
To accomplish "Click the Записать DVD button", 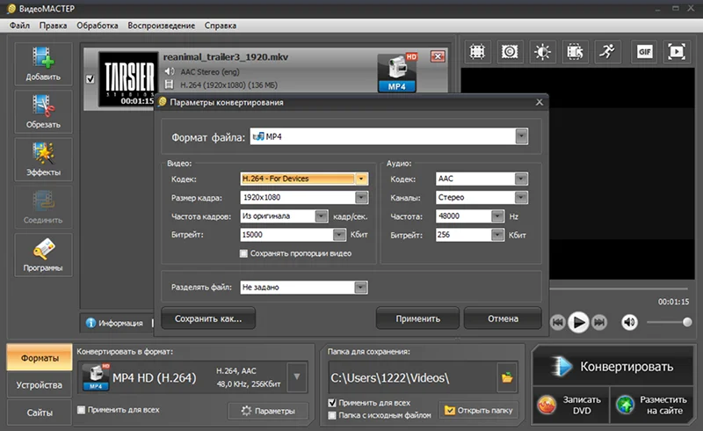I will point(570,405).
